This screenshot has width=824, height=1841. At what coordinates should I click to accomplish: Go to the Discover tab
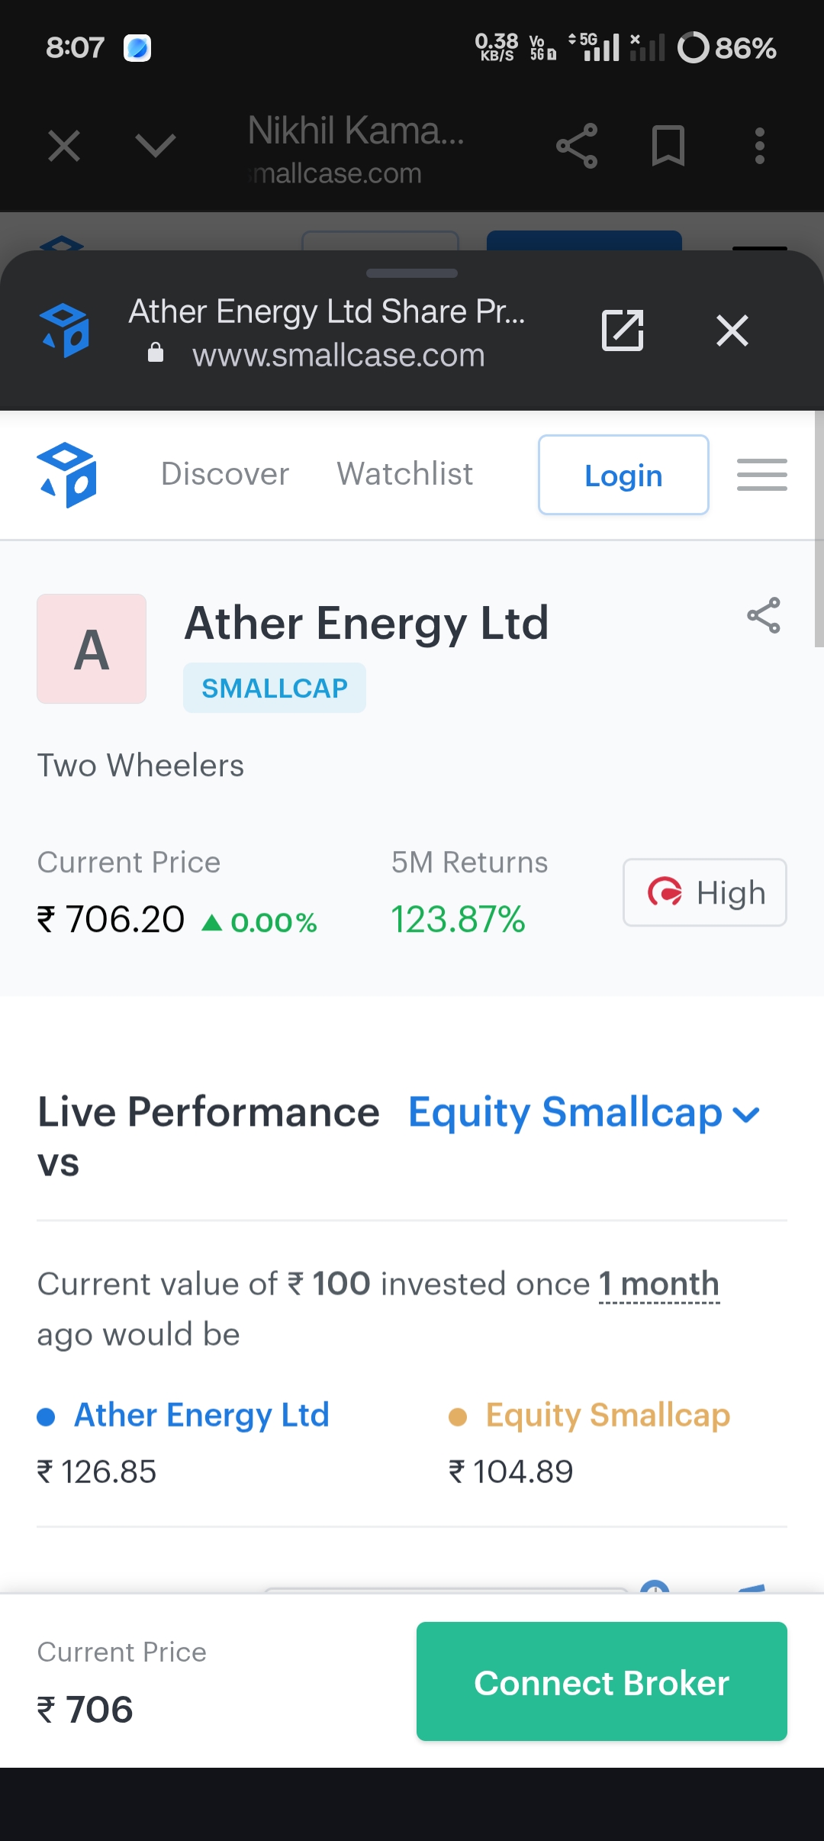(x=225, y=474)
